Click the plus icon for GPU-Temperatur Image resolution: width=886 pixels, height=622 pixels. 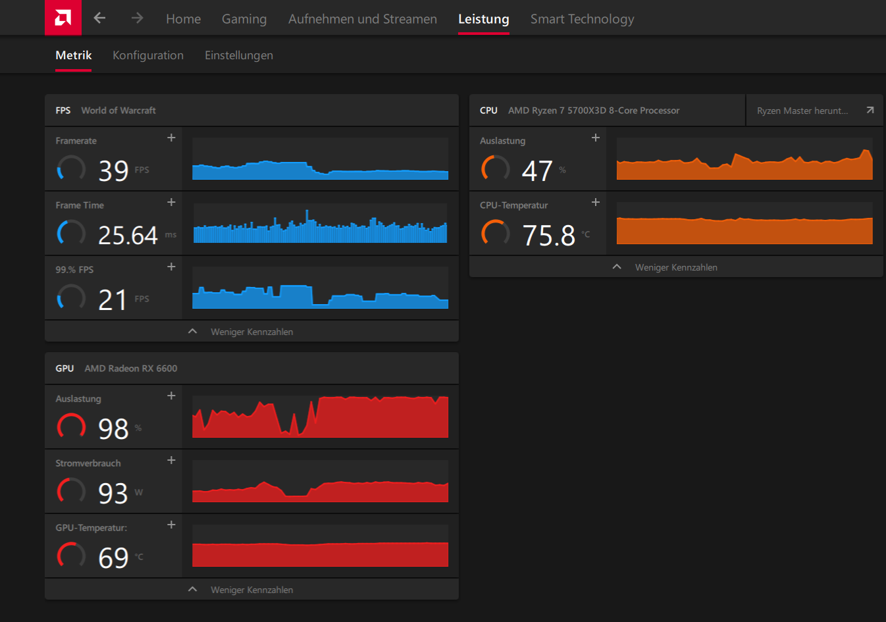[x=171, y=525]
